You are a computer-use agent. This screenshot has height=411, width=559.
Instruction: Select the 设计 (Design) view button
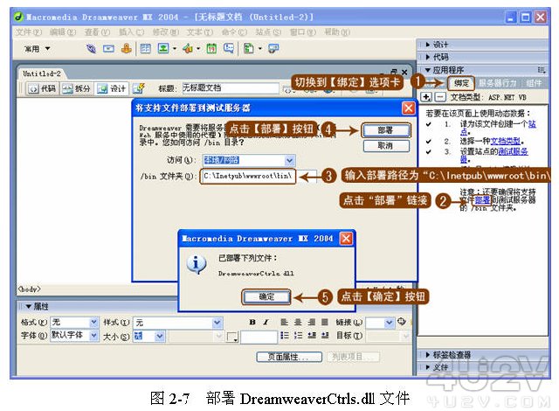click(113, 88)
